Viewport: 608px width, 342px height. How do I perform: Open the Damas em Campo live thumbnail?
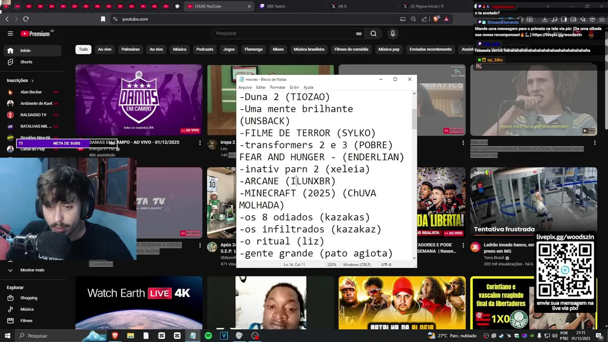(x=139, y=100)
